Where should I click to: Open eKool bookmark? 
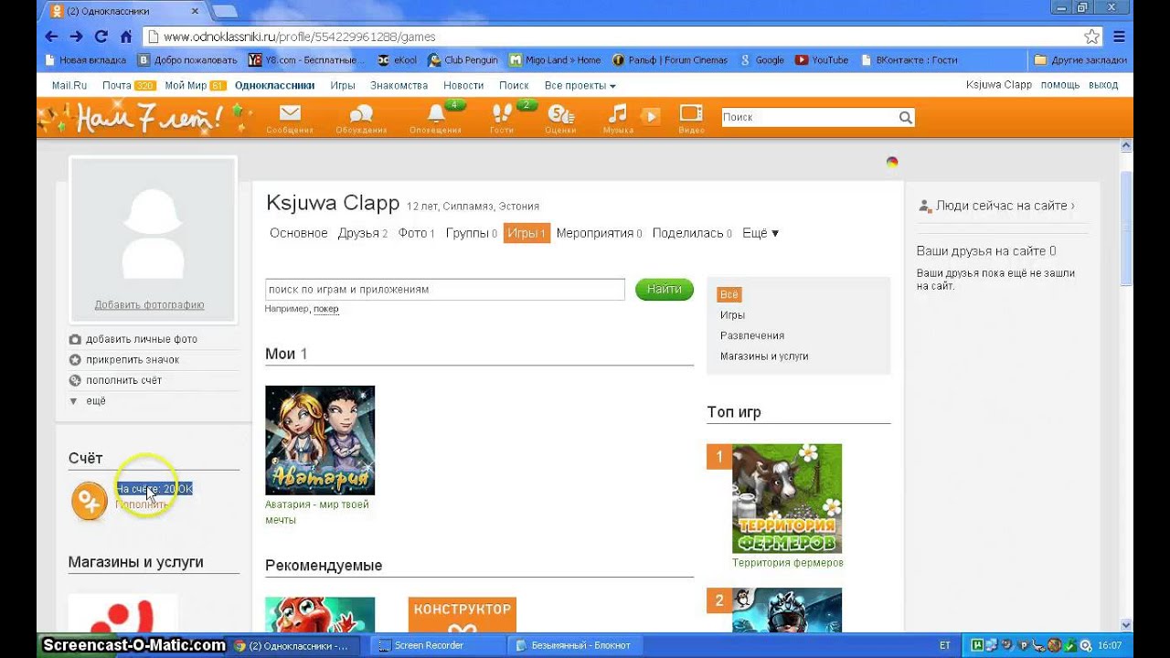pyautogui.click(x=398, y=60)
